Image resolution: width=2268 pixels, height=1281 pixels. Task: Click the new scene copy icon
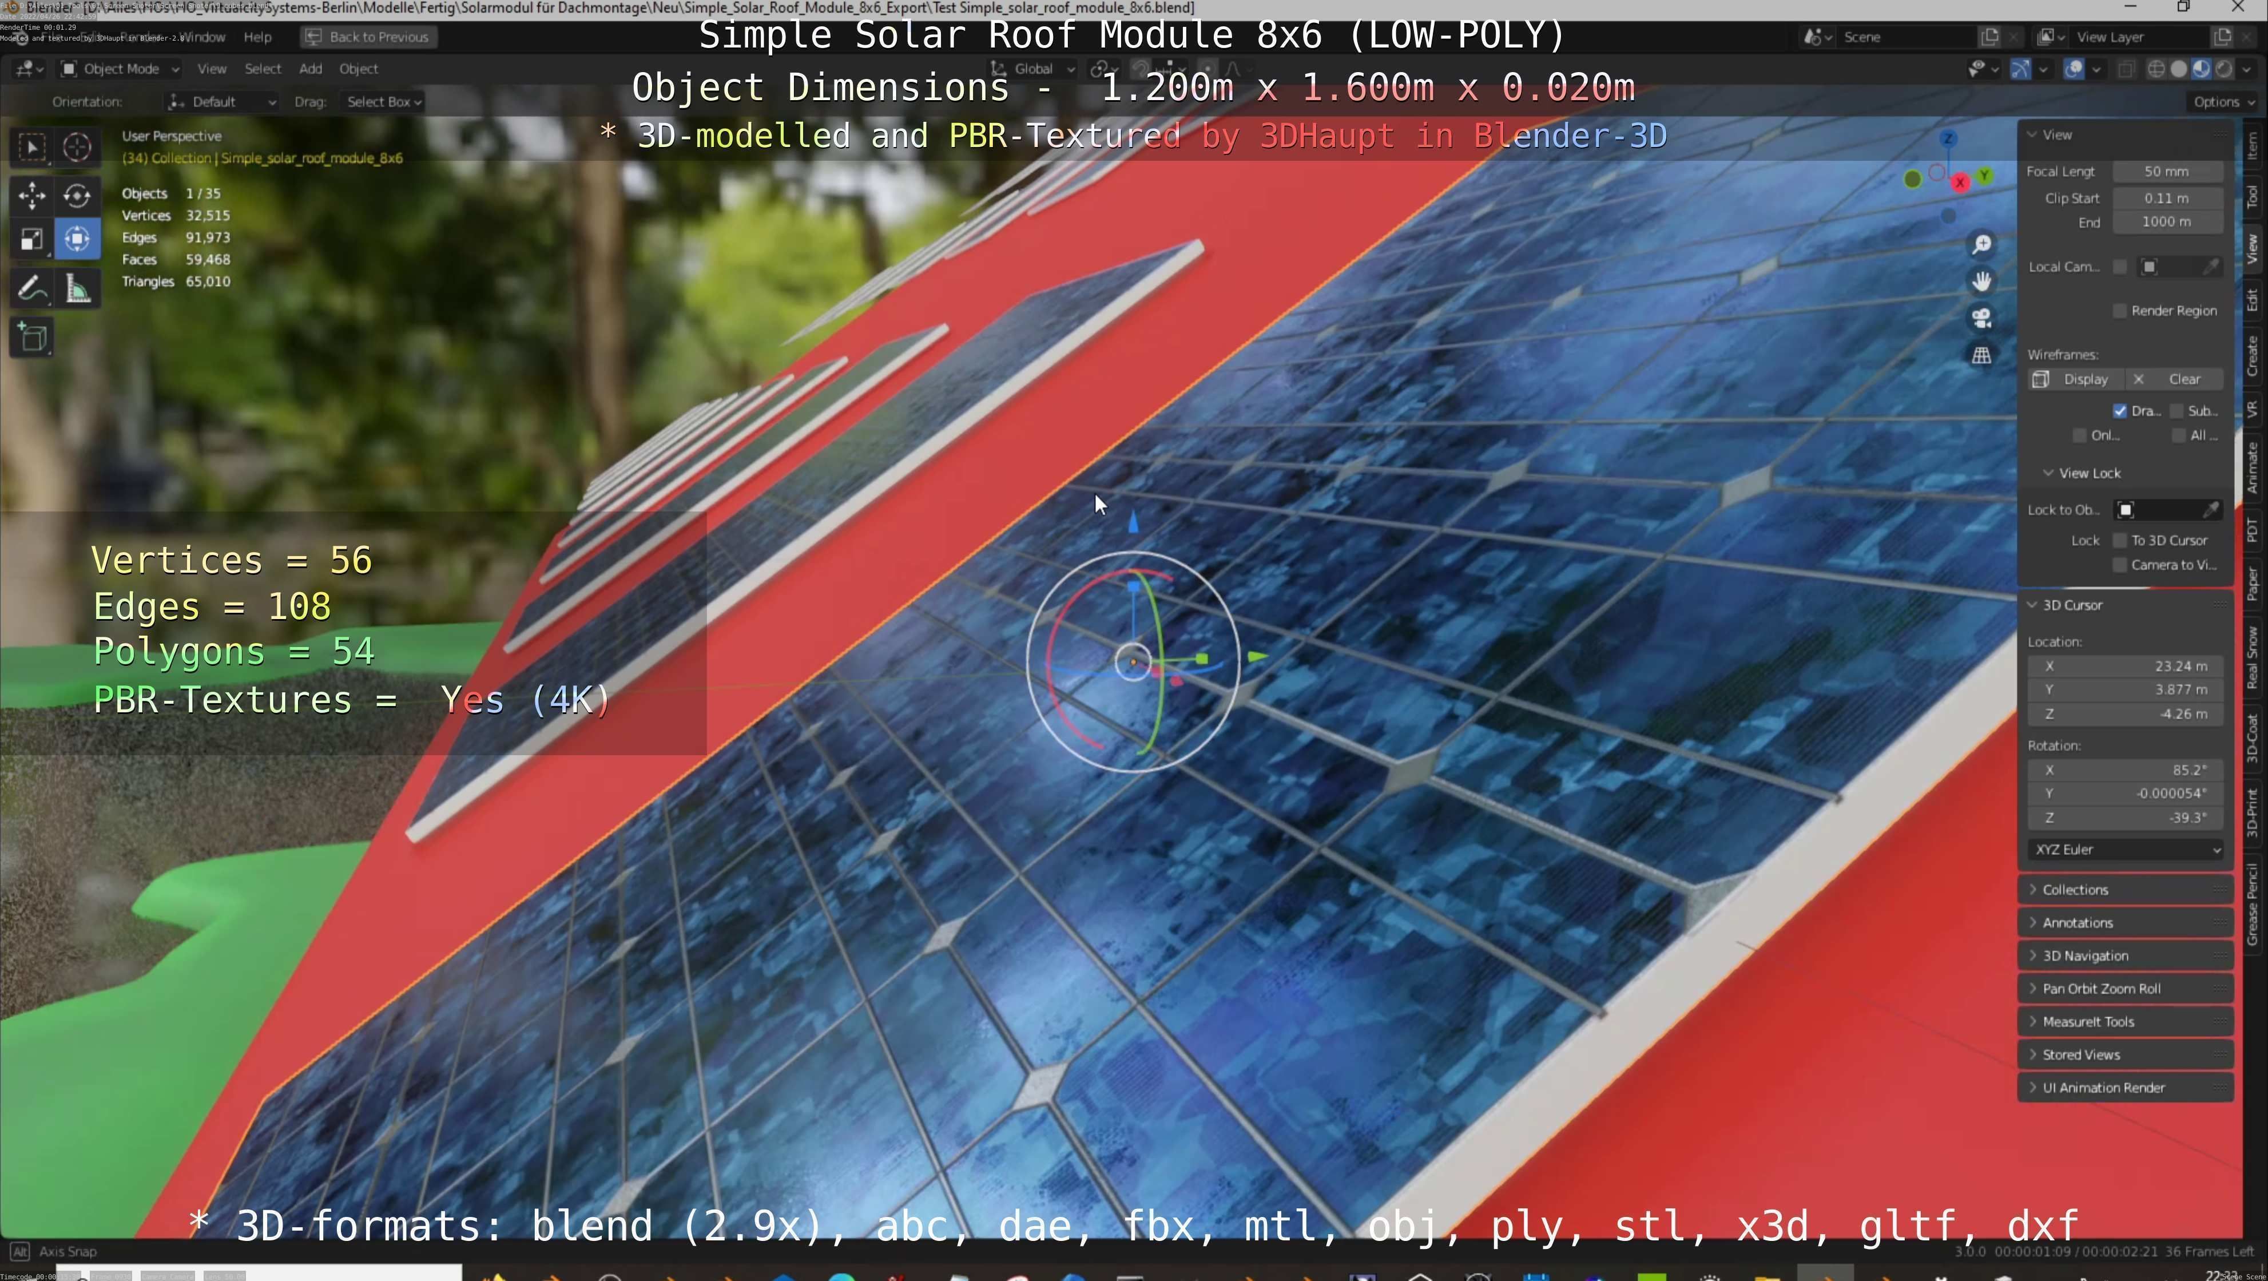pyautogui.click(x=1990, y=37)
